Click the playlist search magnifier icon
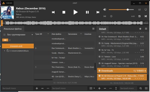 click(x=140, y=88)
